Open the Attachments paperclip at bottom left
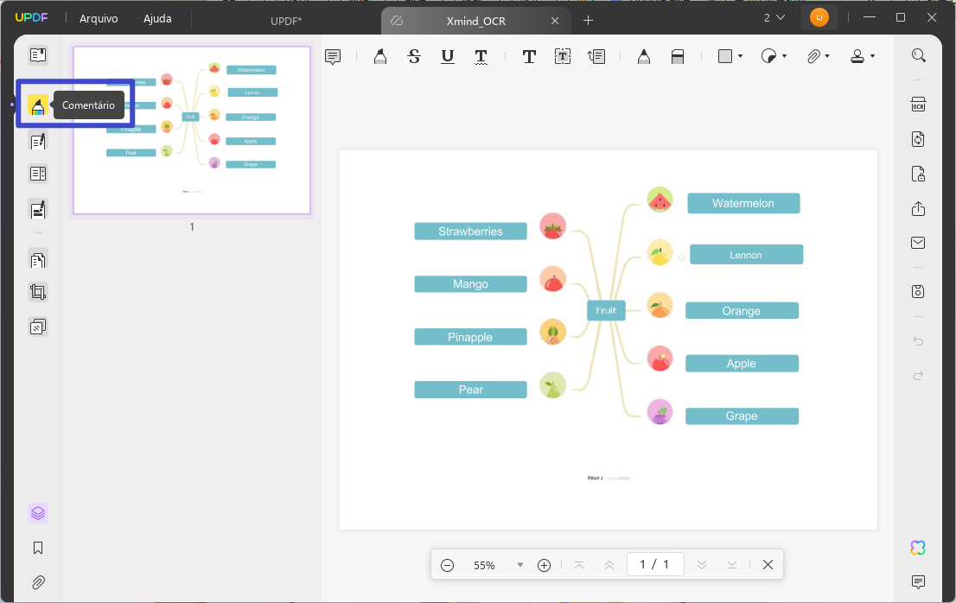Screen dimensions: 956x603 pyautogui.click(x=38, y=583)
